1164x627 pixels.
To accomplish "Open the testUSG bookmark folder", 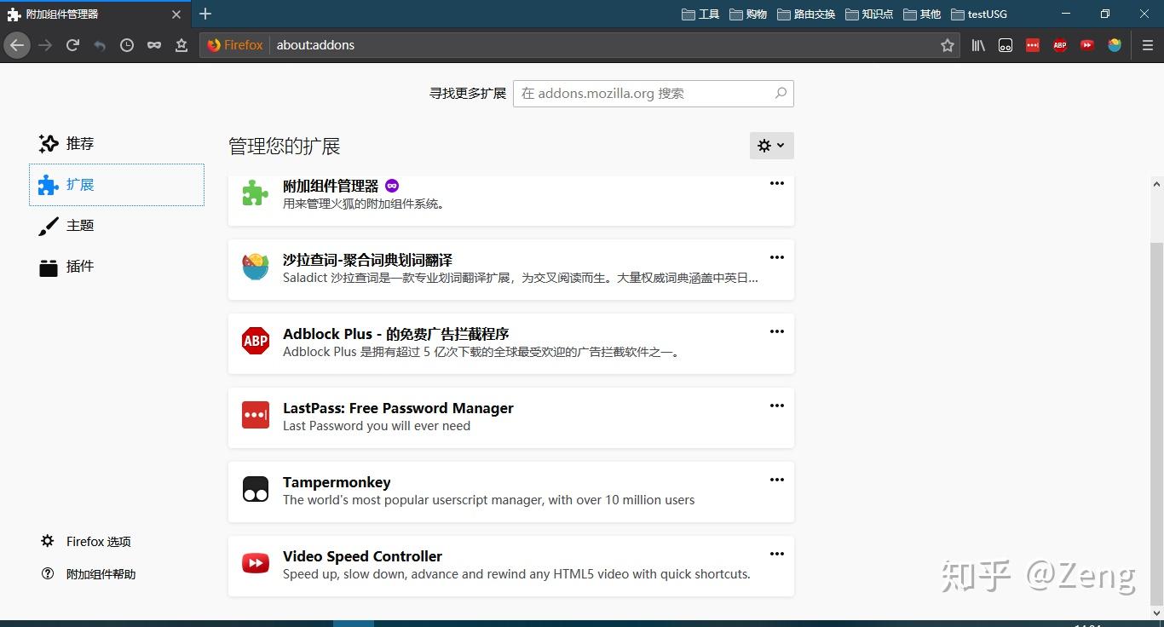I will [979, 14].
